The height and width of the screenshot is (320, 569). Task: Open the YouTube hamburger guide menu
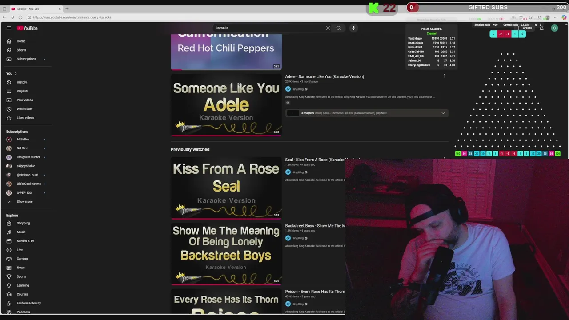(x=8, y=28)
